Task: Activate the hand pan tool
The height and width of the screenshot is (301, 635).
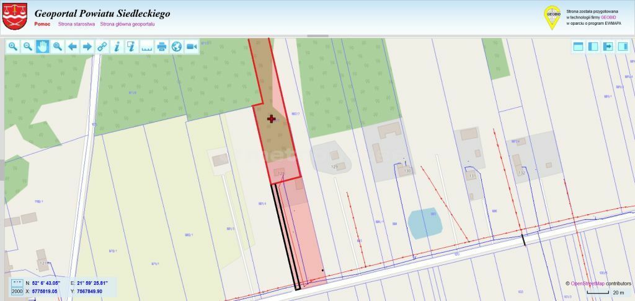Action: (x=43, y=46)
